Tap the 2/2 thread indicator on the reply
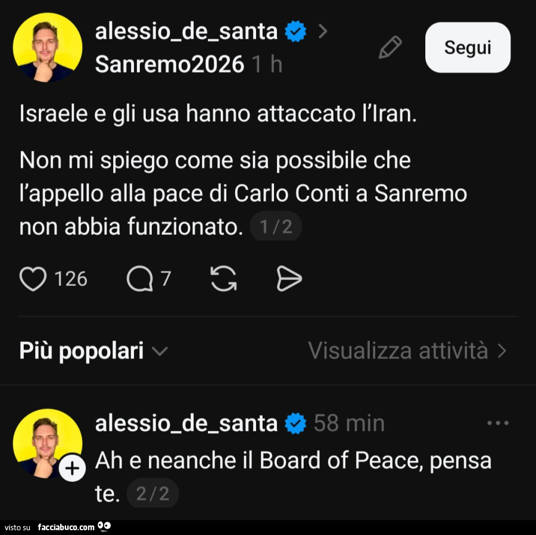The image size is (536, 535). point(152,493)
